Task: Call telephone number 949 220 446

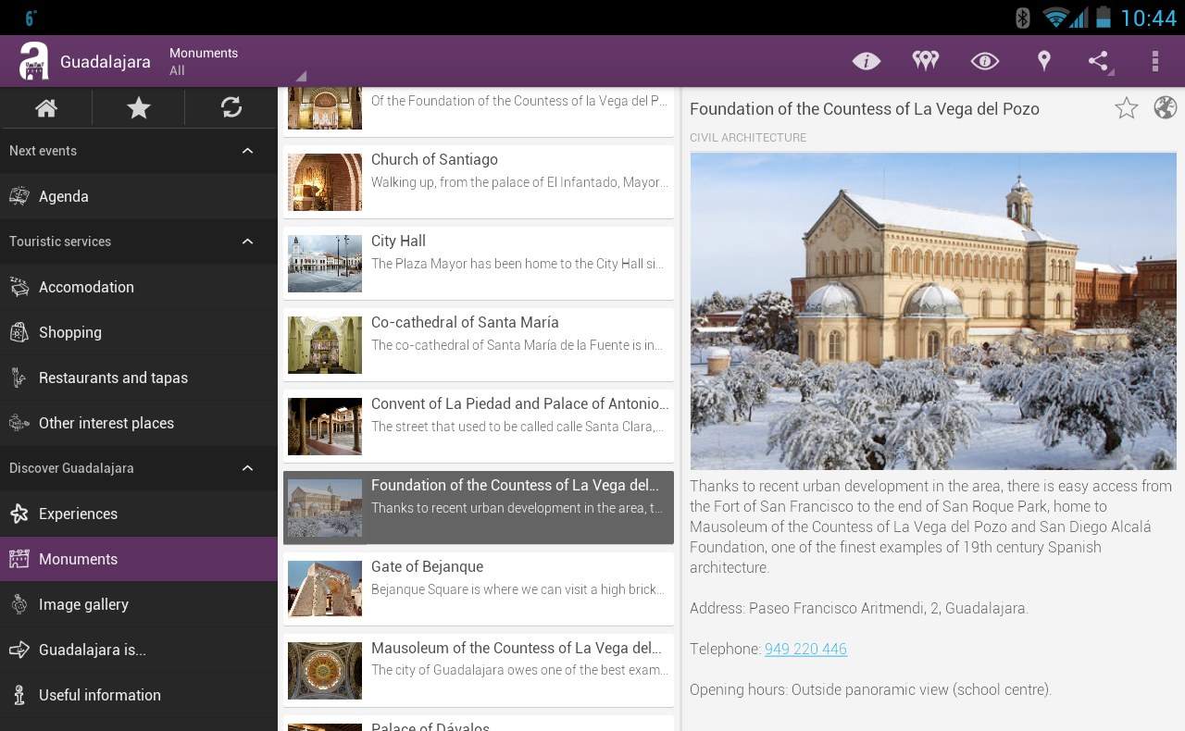Action: click(805, 649)
